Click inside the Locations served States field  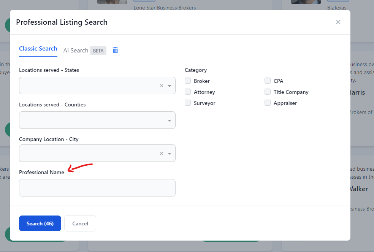tap(87, 86)
